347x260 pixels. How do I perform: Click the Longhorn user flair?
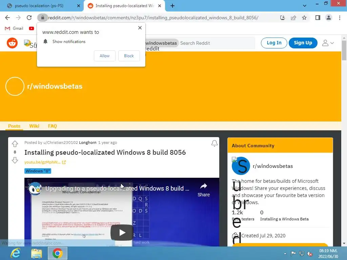point(88,143)
